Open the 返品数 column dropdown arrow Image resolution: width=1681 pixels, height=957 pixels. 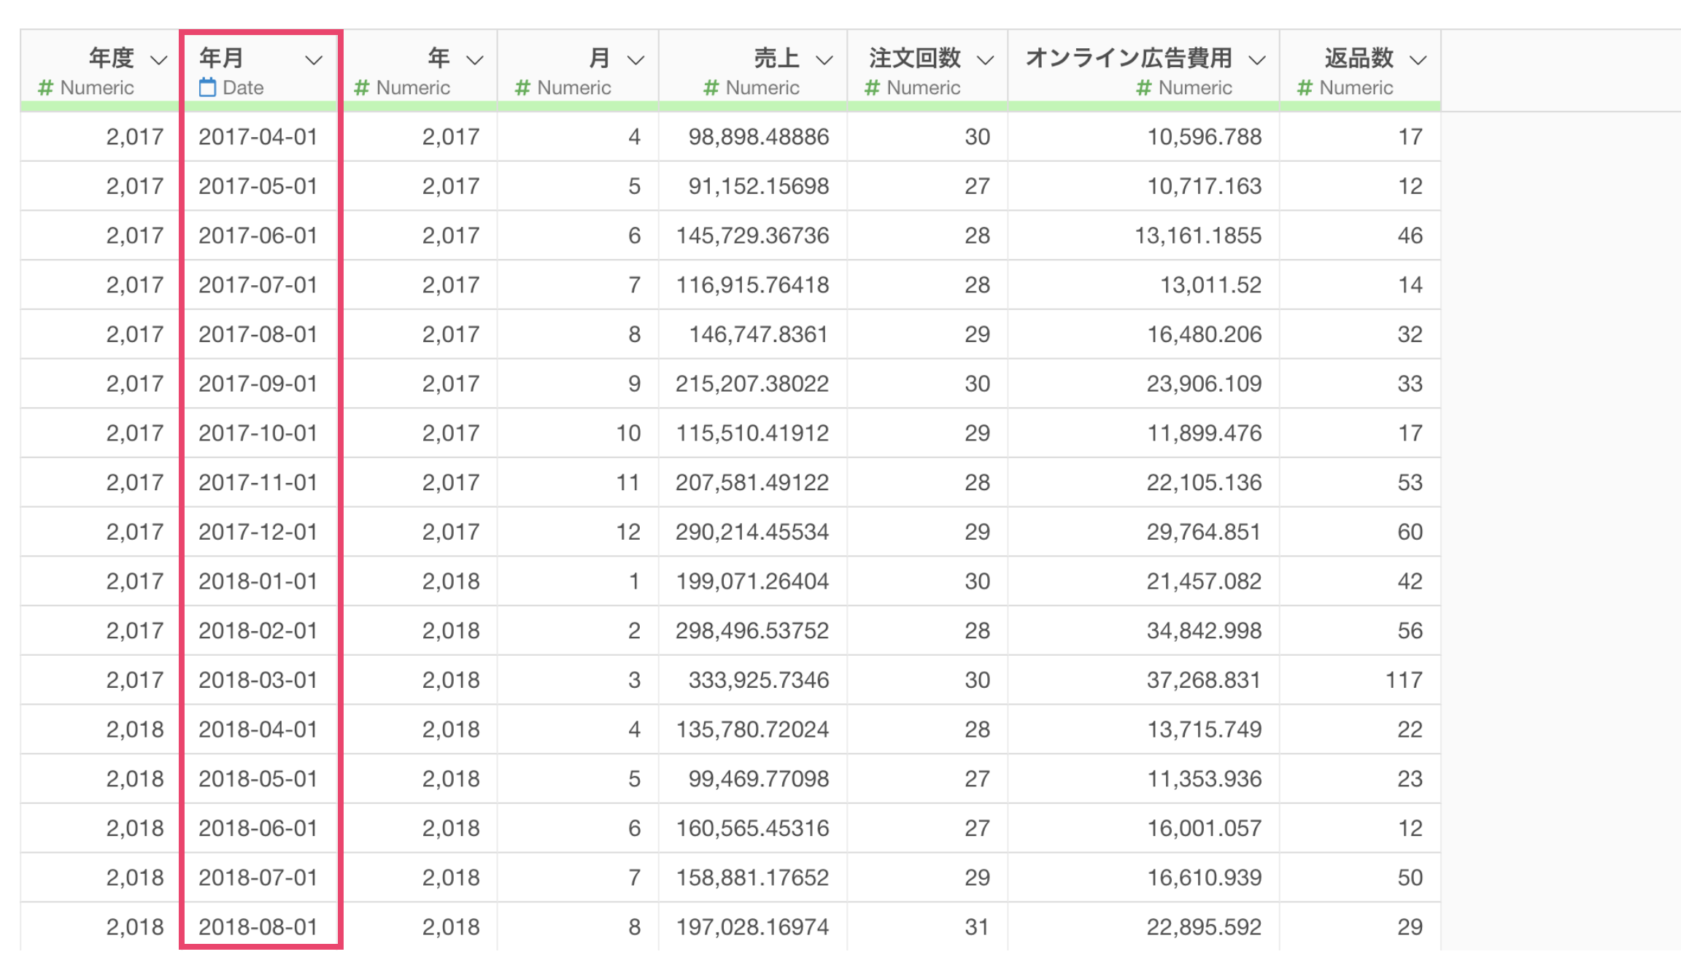coord(1418,60)
